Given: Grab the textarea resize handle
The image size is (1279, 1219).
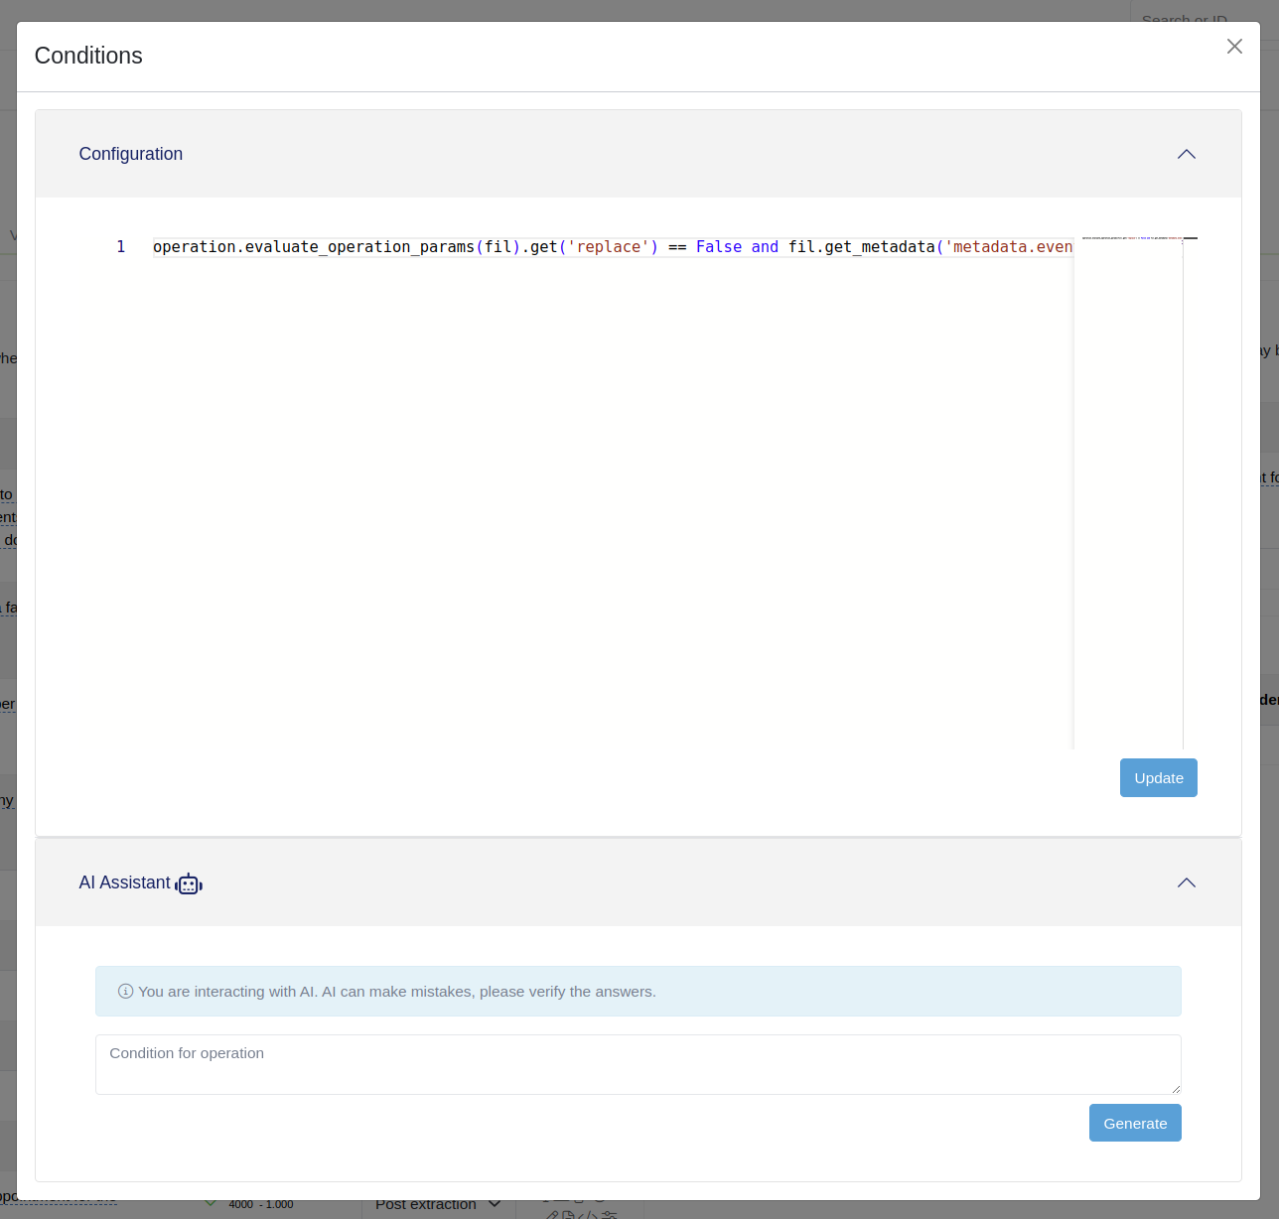Looking at the screenshot, I should (1175, 1088).
